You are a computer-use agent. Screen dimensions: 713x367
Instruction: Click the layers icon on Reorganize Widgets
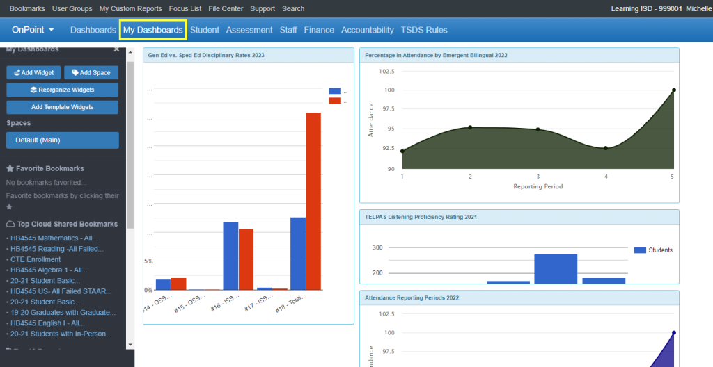(x=33, y=90)
